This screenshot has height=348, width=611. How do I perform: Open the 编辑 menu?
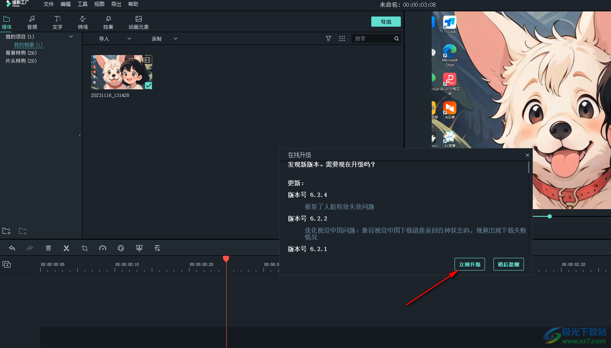(66, 4)
